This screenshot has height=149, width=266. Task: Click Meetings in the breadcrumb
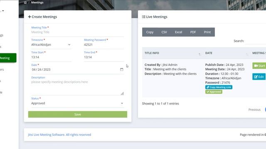pyautogui.click(x=37, y=2)
